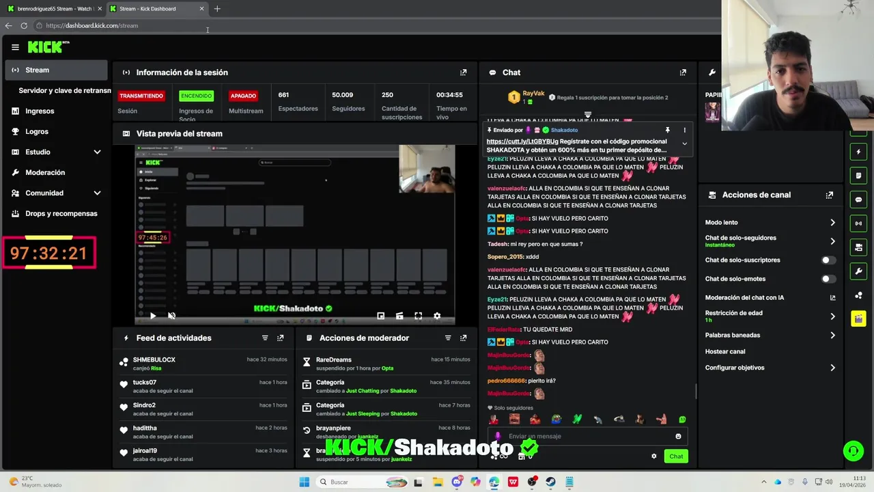Pop out the Chat panel
Screen dimensions: 874x492
683,72
